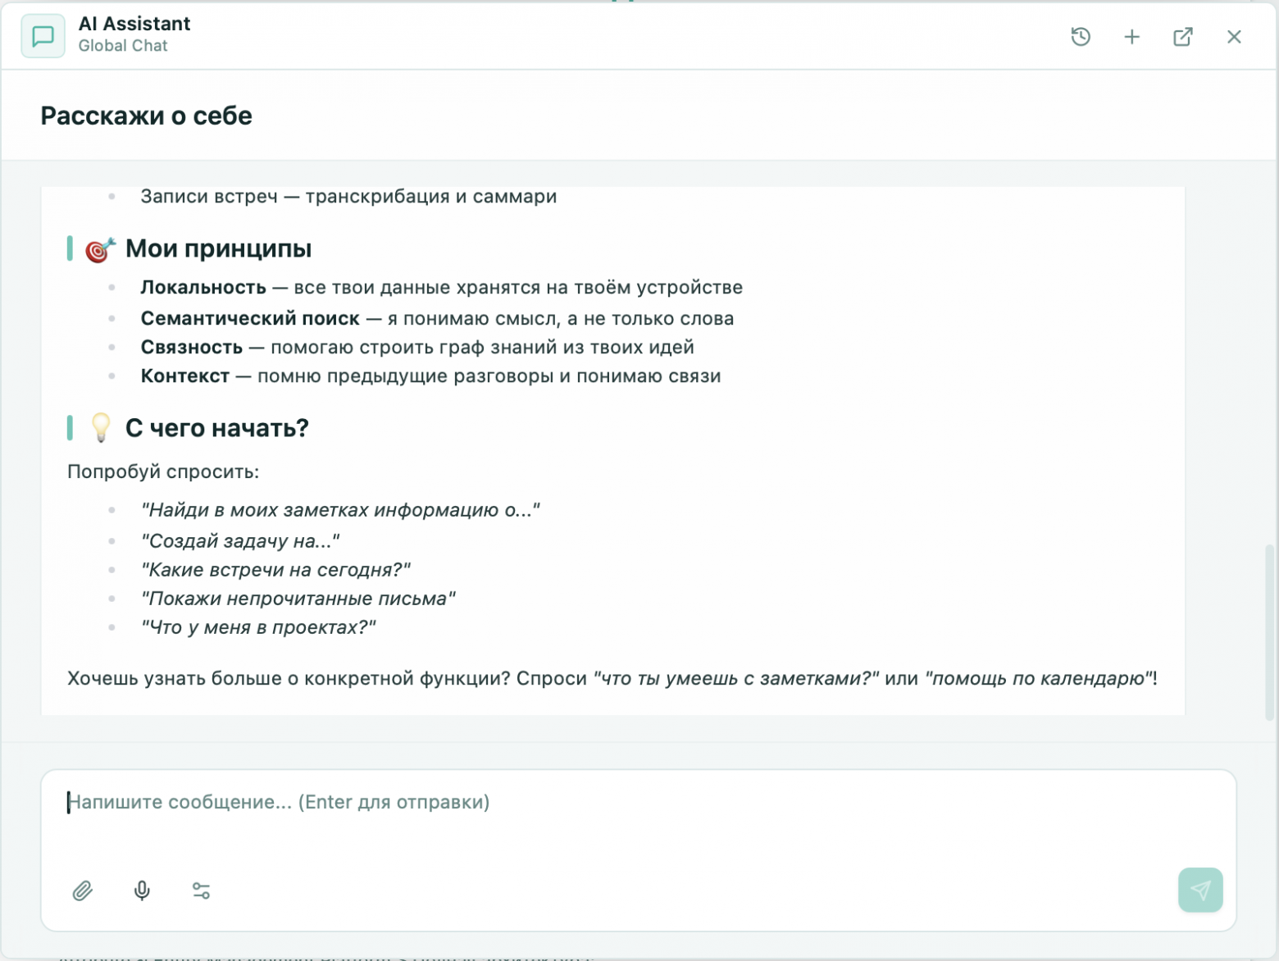The height and width of the screenshot is (961, 1279).
Task: Click the 'Global Chat' subtitle label
Action: [122, 46]
